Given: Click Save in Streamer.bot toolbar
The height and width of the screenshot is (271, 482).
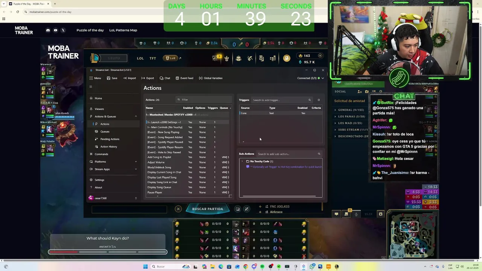Looking at the screenshot, I should click(112, 78).
